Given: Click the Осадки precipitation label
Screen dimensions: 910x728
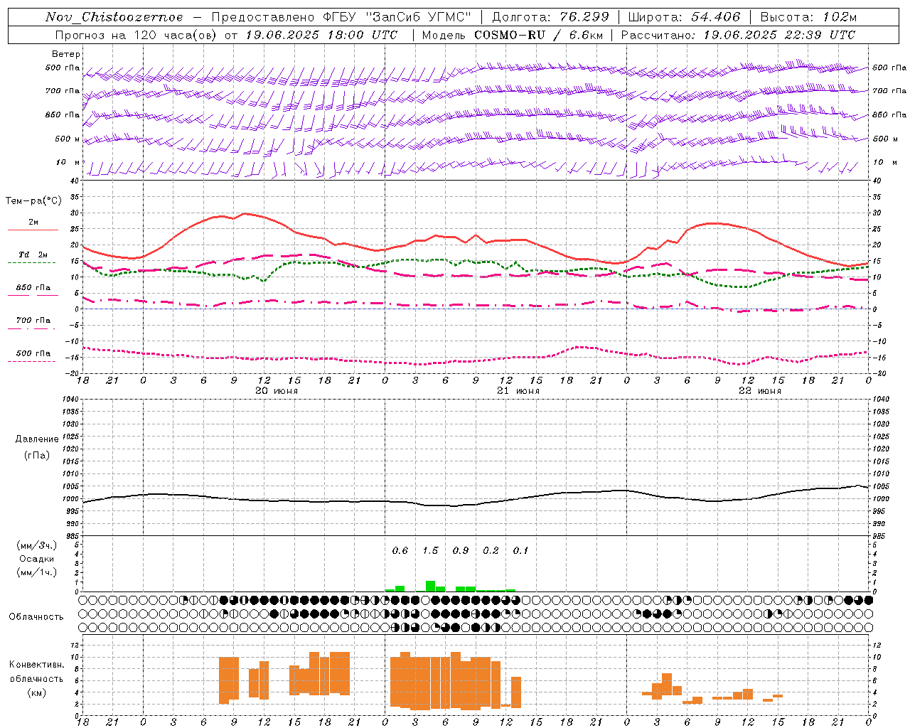Looking at the screenshot, I should (36, 559).
